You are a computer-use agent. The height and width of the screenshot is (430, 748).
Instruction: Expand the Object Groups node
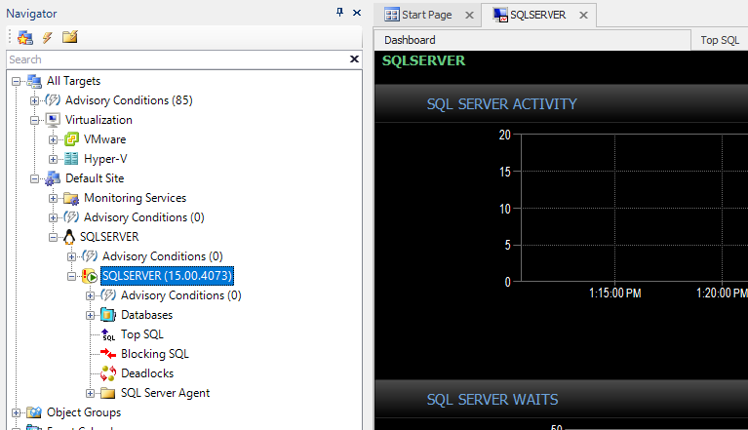17,412
